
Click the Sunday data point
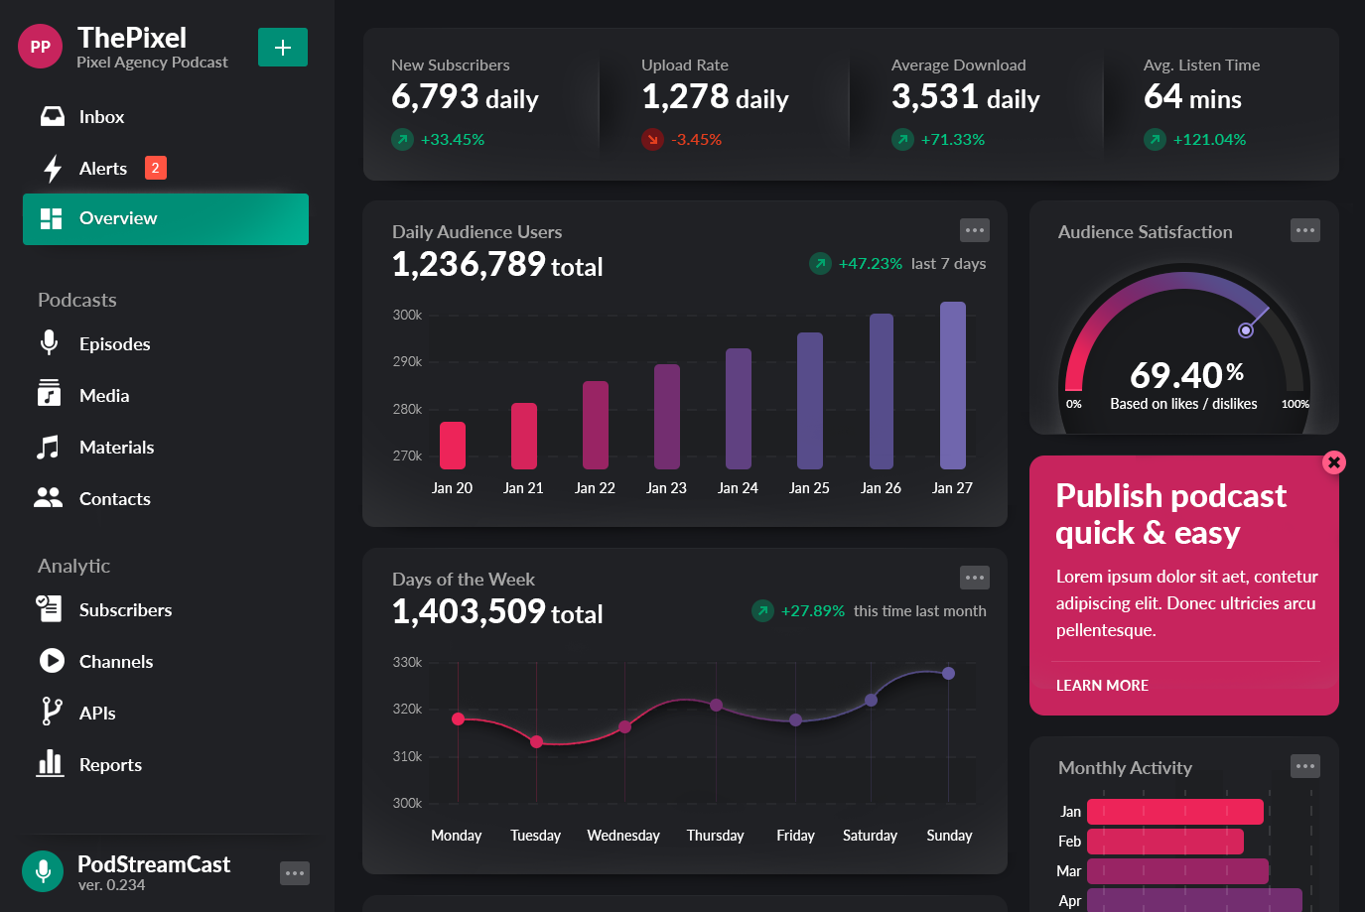(949, 673)
